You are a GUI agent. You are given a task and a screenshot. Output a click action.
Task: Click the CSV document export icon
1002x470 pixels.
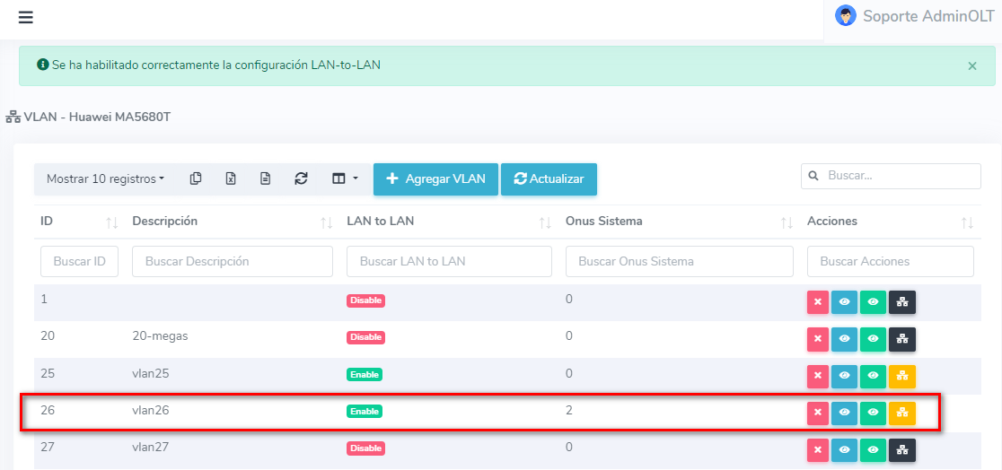coord(266,178)
